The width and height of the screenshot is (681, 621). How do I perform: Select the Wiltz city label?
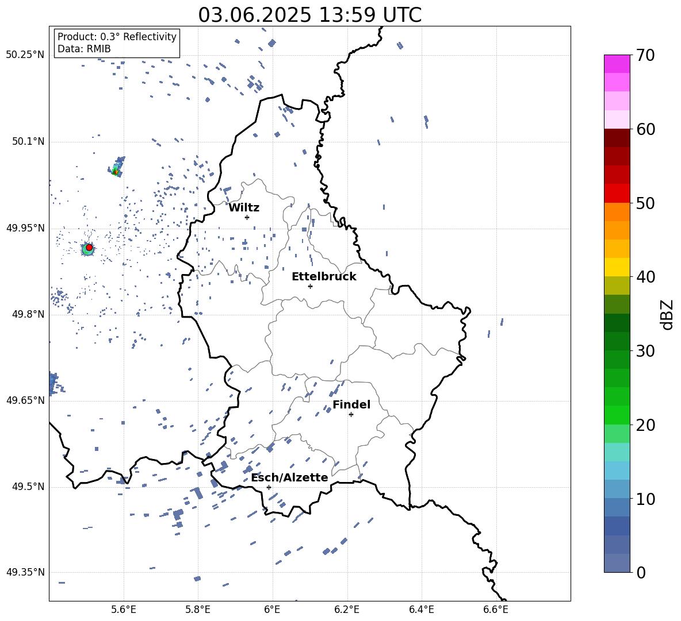tap(244, 208)
